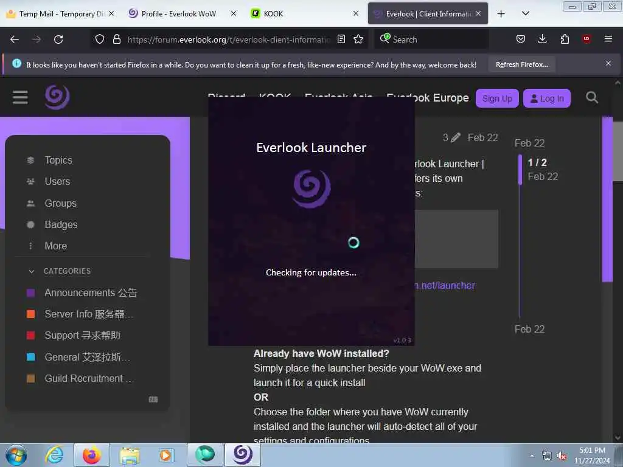Click the URL address field
Screen dimensions: 623x467
click(229, 40)
